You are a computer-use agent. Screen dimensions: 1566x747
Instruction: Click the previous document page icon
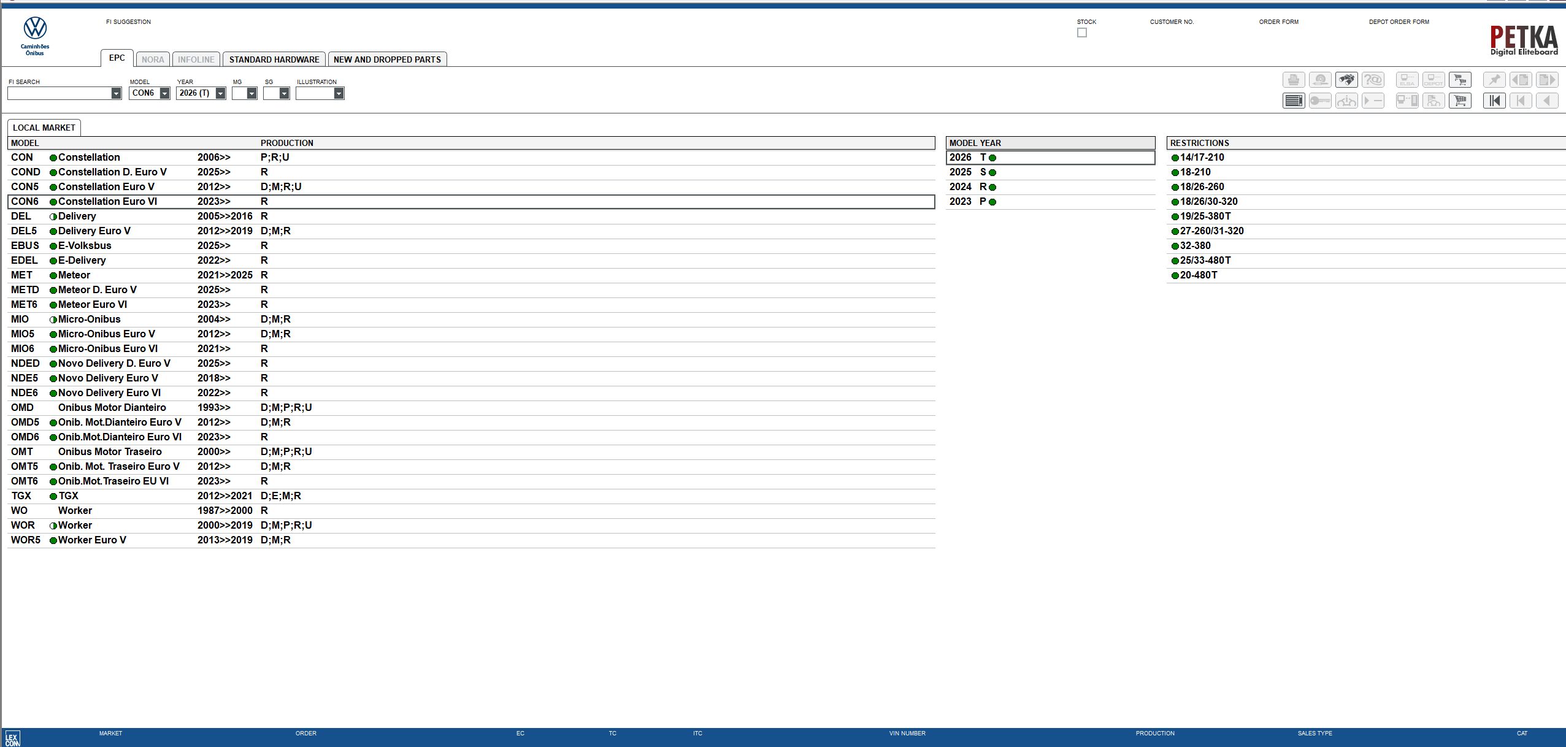1521,80
